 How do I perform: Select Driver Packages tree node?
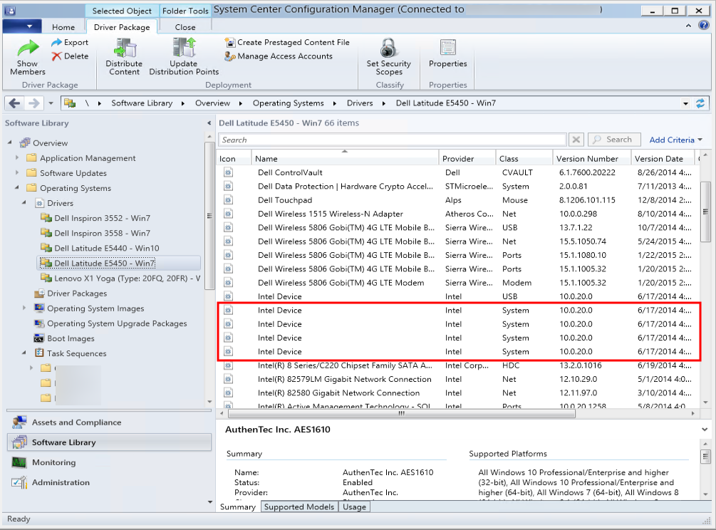pyautogui.click(x=77, y=293)
